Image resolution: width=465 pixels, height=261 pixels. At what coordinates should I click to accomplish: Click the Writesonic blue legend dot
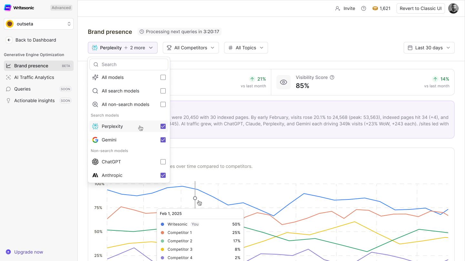point(162,224)
